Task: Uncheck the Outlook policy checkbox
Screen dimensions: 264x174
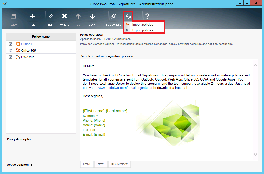Action: coord(11,44)
